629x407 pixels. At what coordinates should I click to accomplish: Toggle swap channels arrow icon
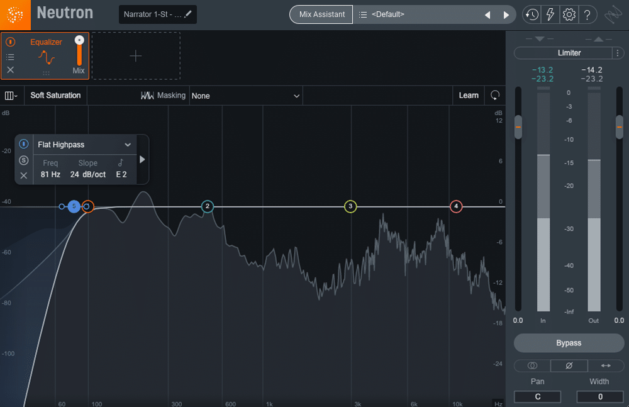pos(606,365)
